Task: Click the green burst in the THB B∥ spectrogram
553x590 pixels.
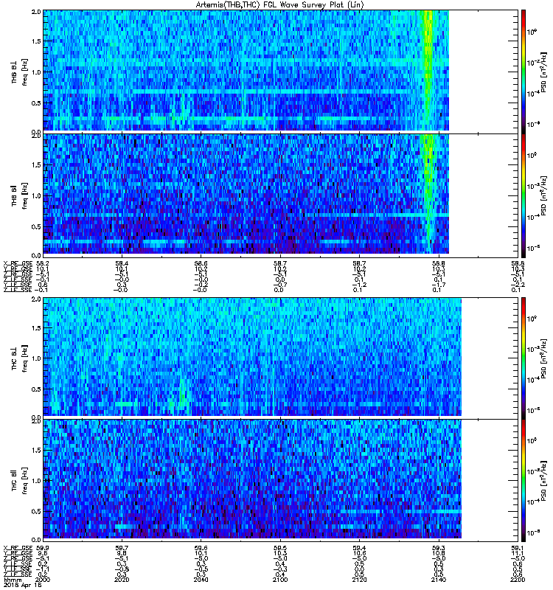Action: (x=428, y=181)
